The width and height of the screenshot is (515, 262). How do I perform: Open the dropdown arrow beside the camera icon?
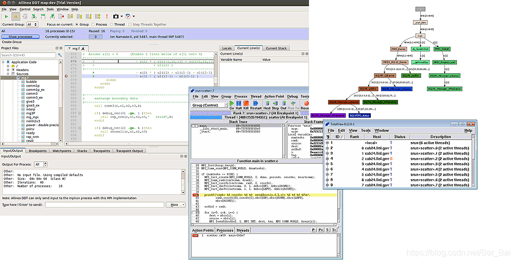tap(122, 16)
